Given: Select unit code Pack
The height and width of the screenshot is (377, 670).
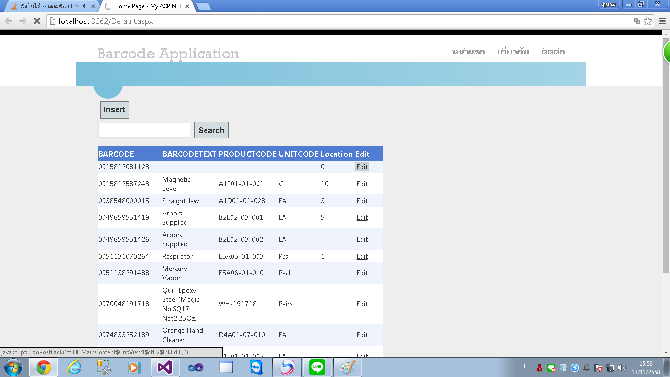Looking at the screenshot, I should tap(285, 273).
